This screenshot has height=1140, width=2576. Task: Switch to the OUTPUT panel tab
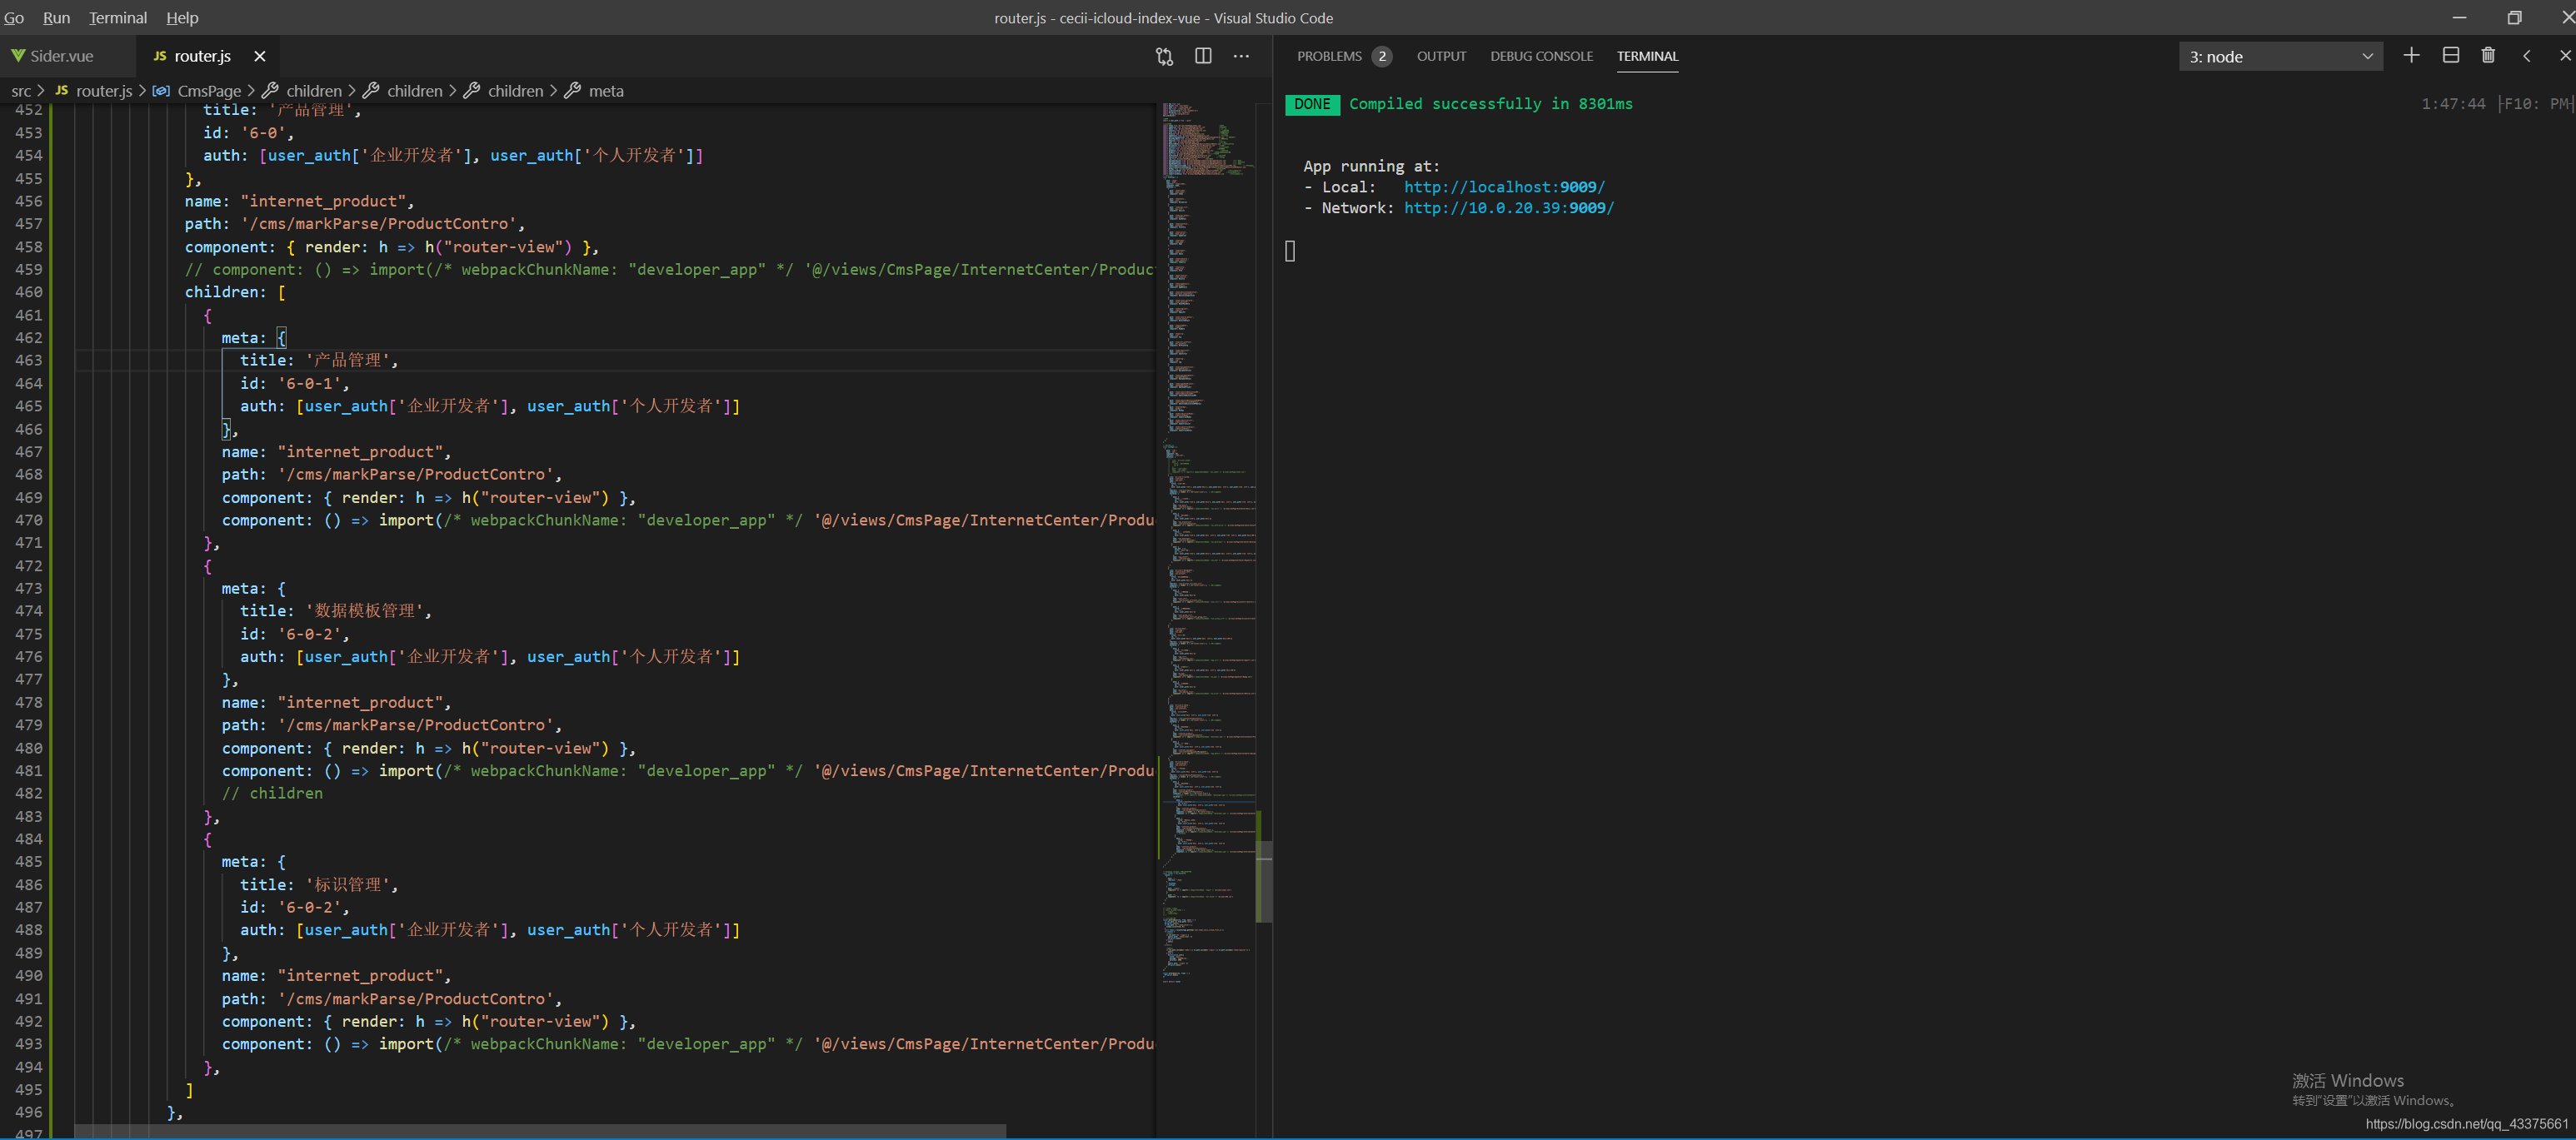1441,56
